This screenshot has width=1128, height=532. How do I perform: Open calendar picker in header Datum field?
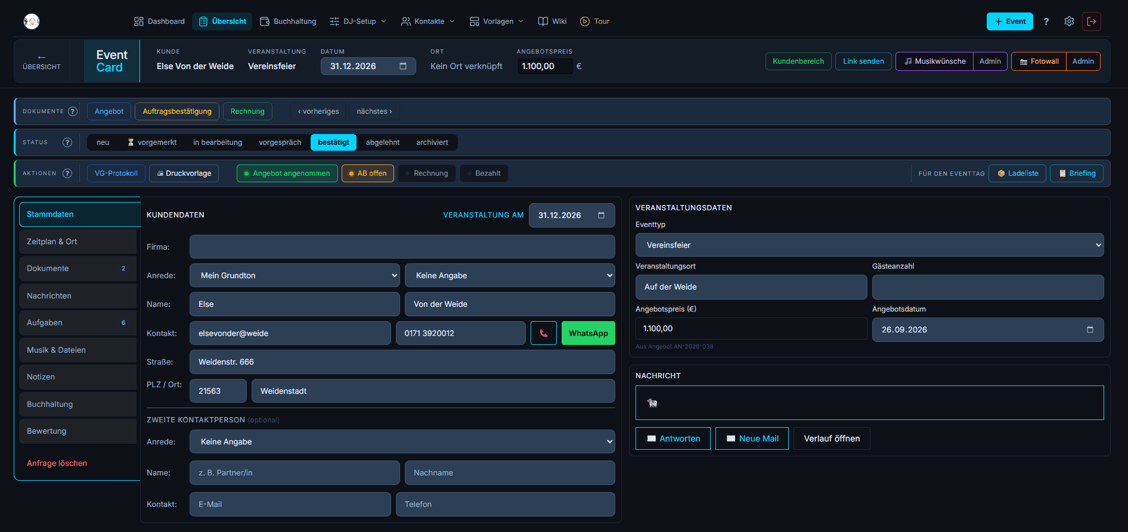(x=403, y=66)
